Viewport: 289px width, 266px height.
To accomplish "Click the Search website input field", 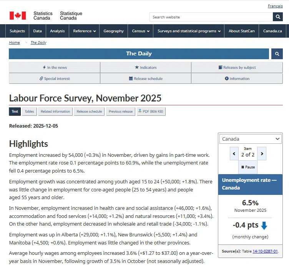I will pyautogui.click(x=211, y=17).
